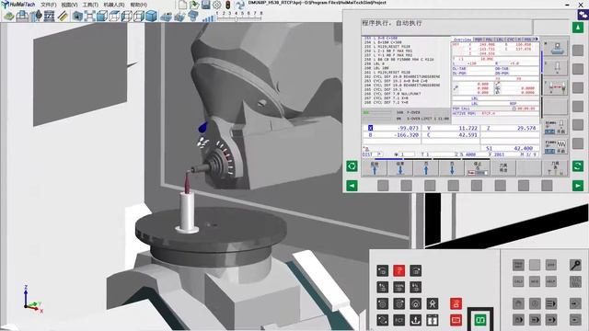
Task: Click the green left arrow under the control screen
Action: [352, 186]
